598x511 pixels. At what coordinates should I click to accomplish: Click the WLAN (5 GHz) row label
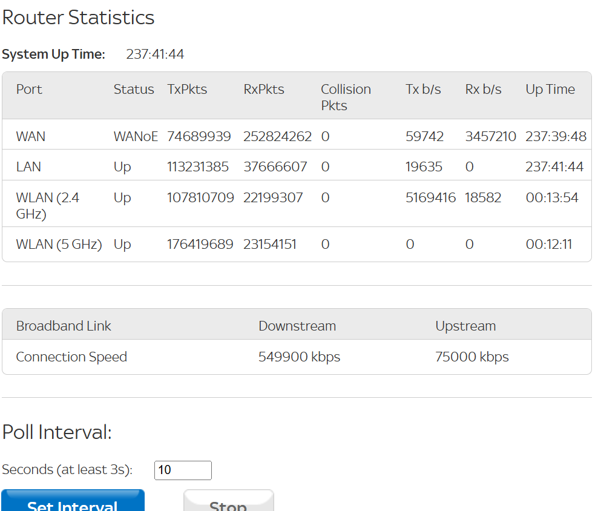point(59,245)
